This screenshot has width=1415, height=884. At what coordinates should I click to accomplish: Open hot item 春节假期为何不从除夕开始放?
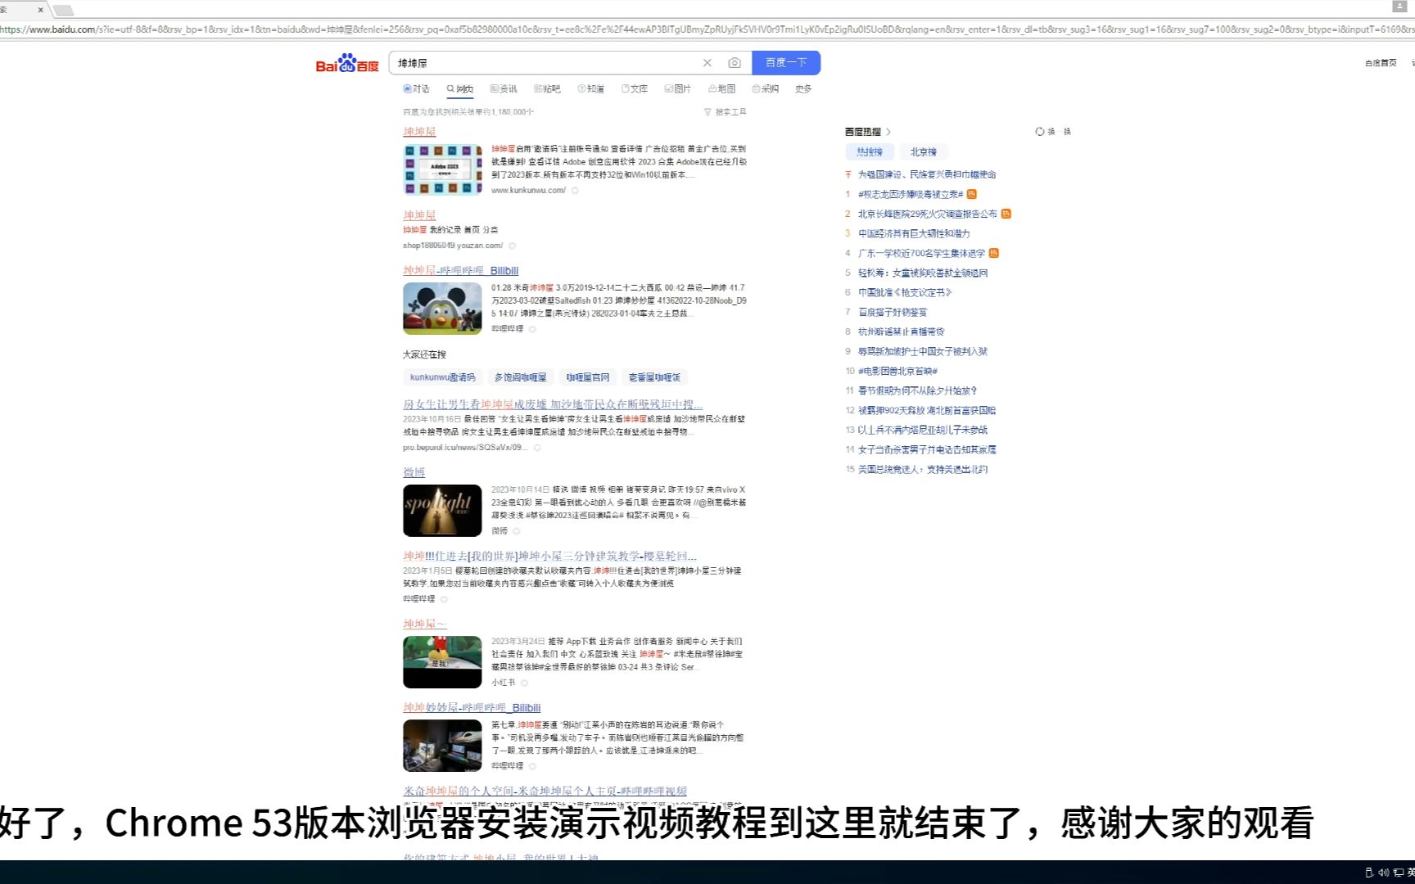(917, 390)
